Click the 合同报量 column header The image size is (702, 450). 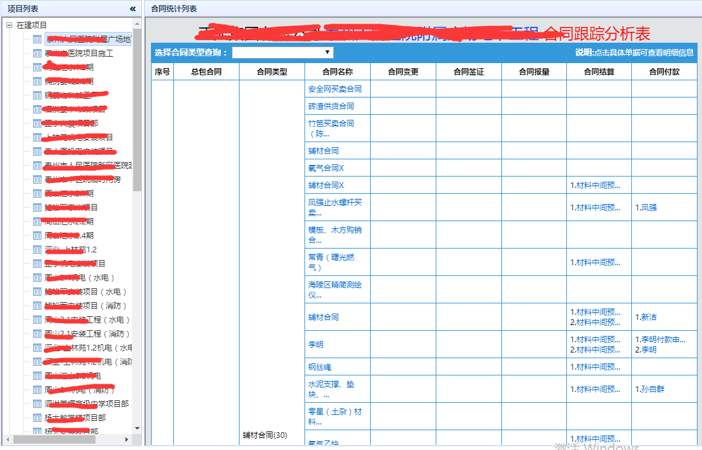[x=534, y=71]
